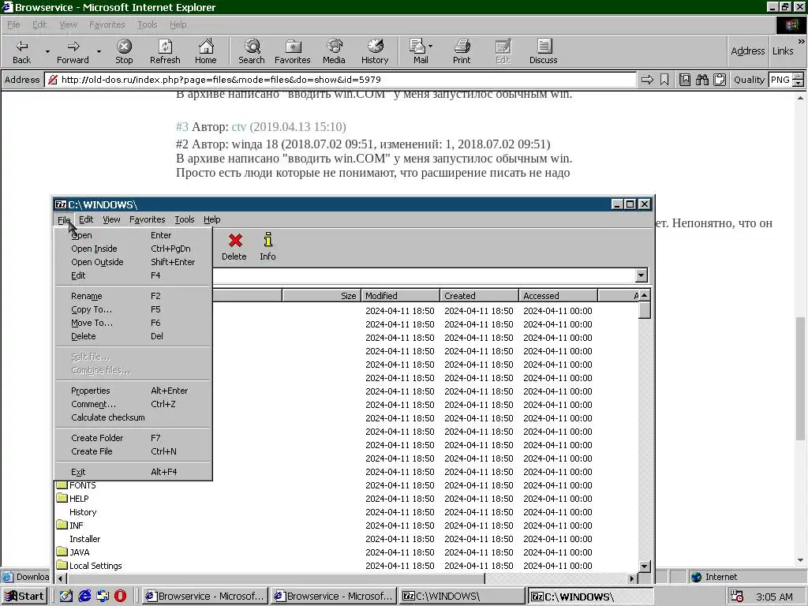Select Properties in the File menu
The height and width of the screenshot is (606, 808).
[x=133, y=391]
